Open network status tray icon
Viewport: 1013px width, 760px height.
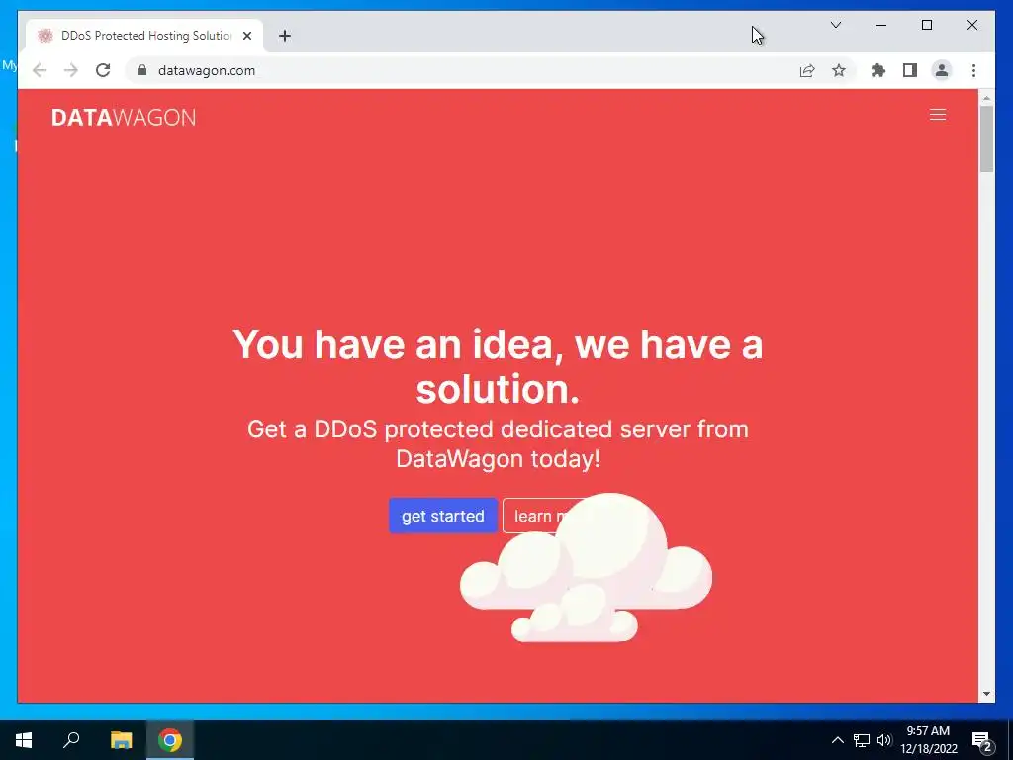862,740
